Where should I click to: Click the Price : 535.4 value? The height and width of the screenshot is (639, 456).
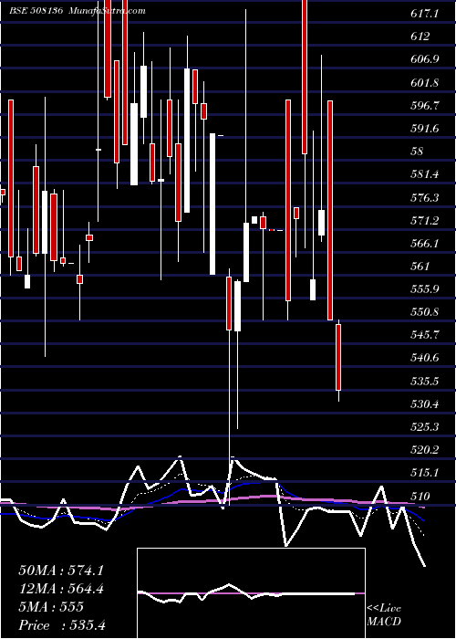point(62,624)
